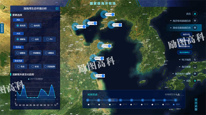Open the 渔业资源统计 submenu item
This screenshot has width=206, height=115.
185,52
